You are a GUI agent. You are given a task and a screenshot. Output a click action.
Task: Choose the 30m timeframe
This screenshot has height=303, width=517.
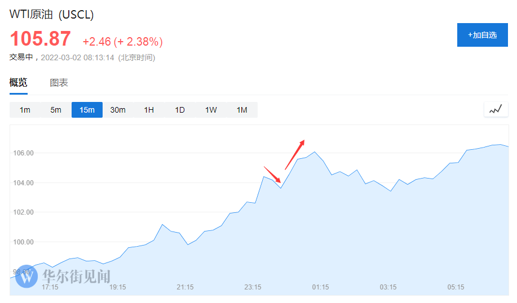118,110
